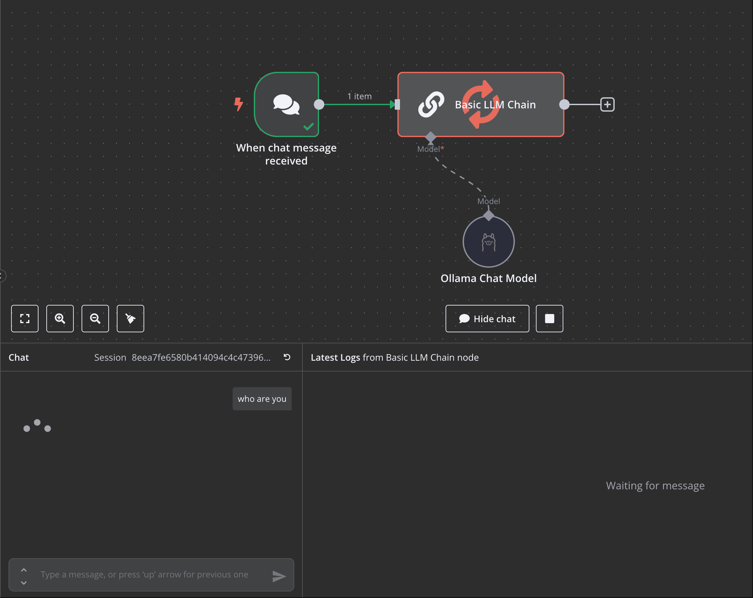
Task: Select the When chat message received node
Action: point(286,104)
